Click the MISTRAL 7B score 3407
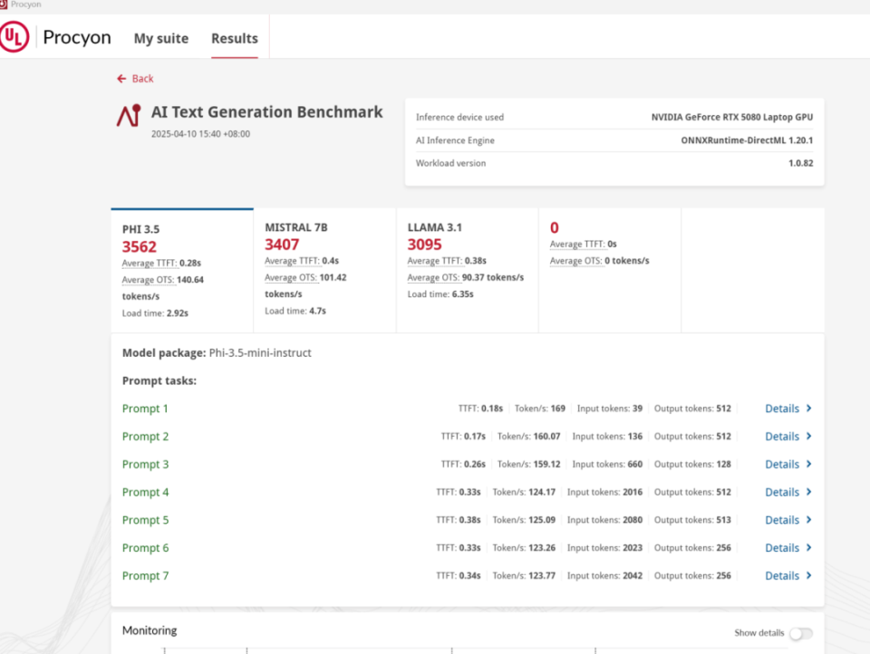 (x=282, y=245)
